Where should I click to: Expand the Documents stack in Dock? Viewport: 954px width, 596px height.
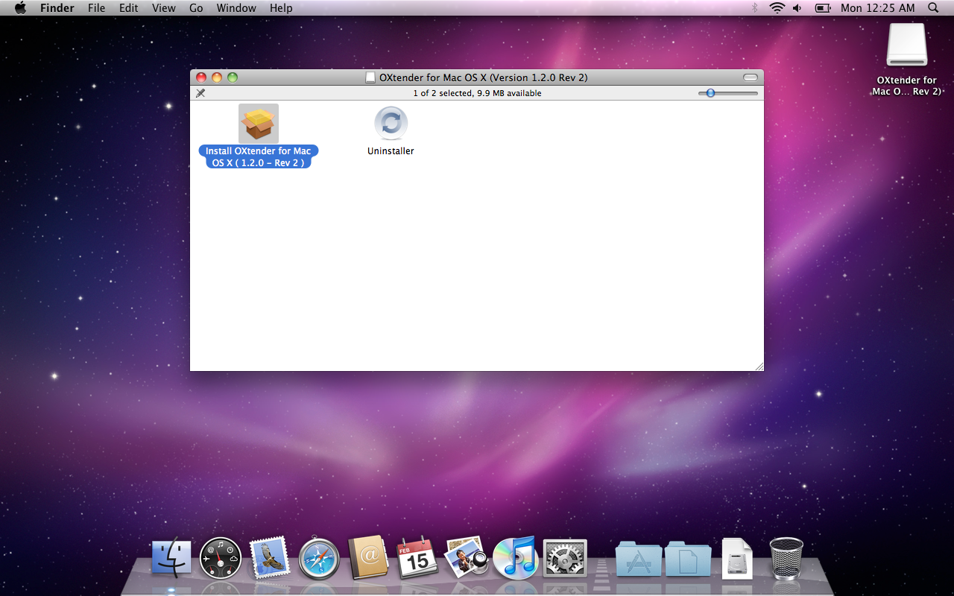pos(687,559)
